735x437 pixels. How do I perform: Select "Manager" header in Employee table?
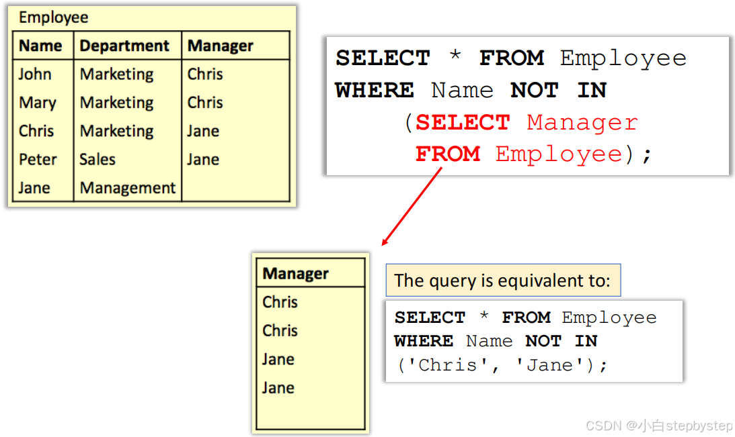(221, 46)
